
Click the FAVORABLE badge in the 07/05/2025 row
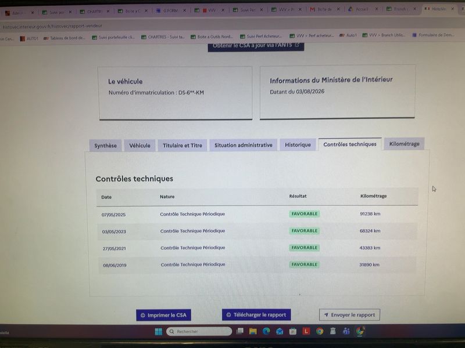(304, 213)
